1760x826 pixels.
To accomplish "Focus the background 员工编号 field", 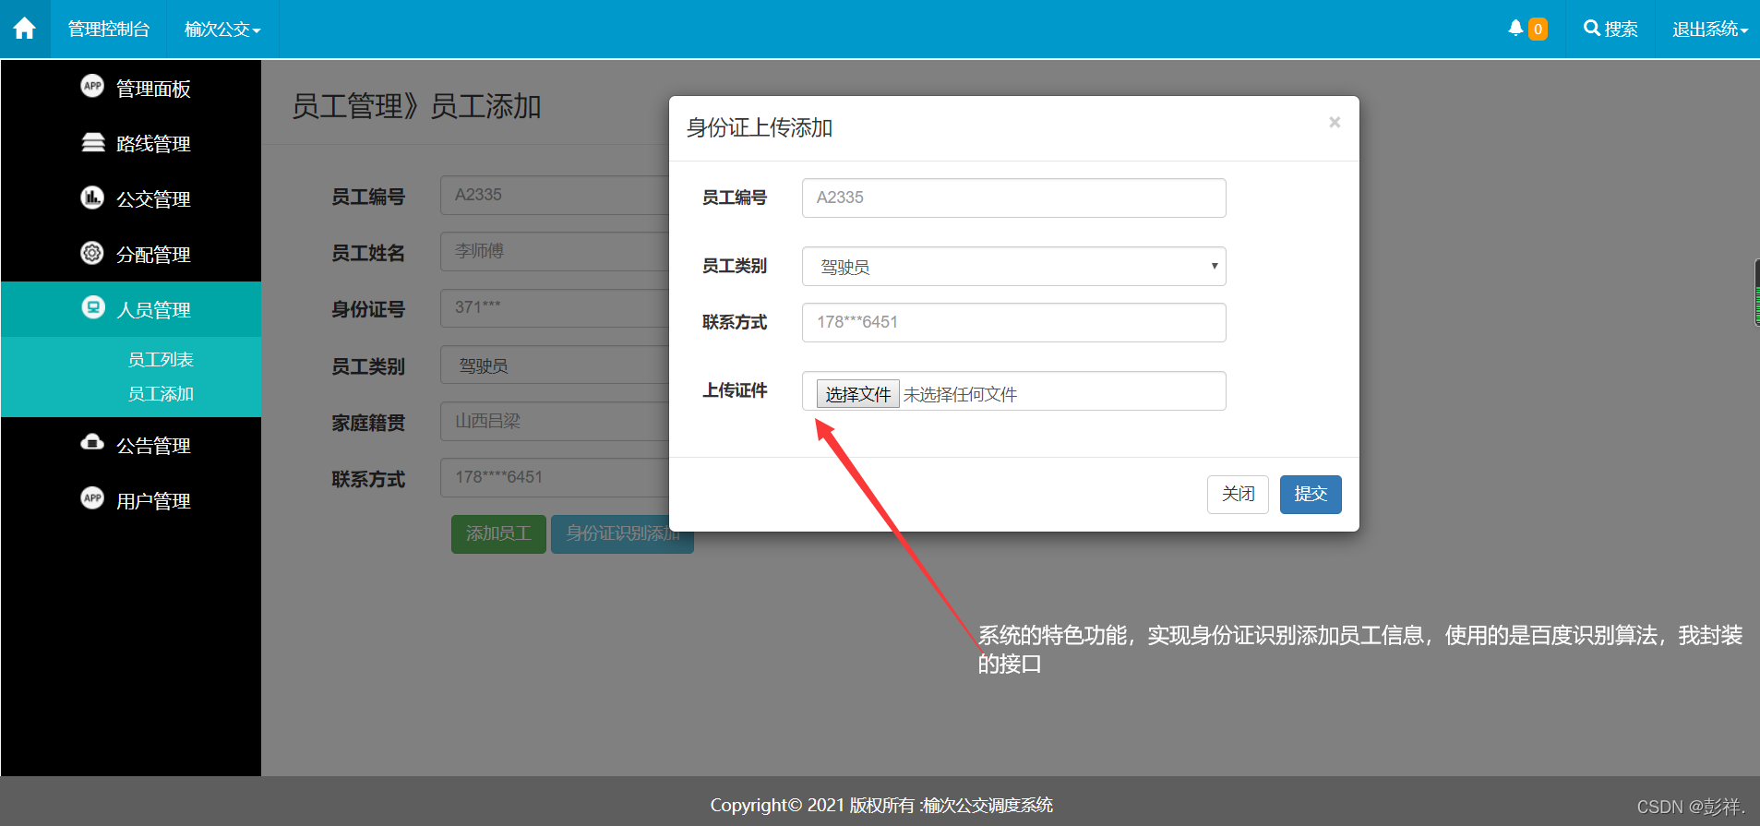I will [555, 196].
